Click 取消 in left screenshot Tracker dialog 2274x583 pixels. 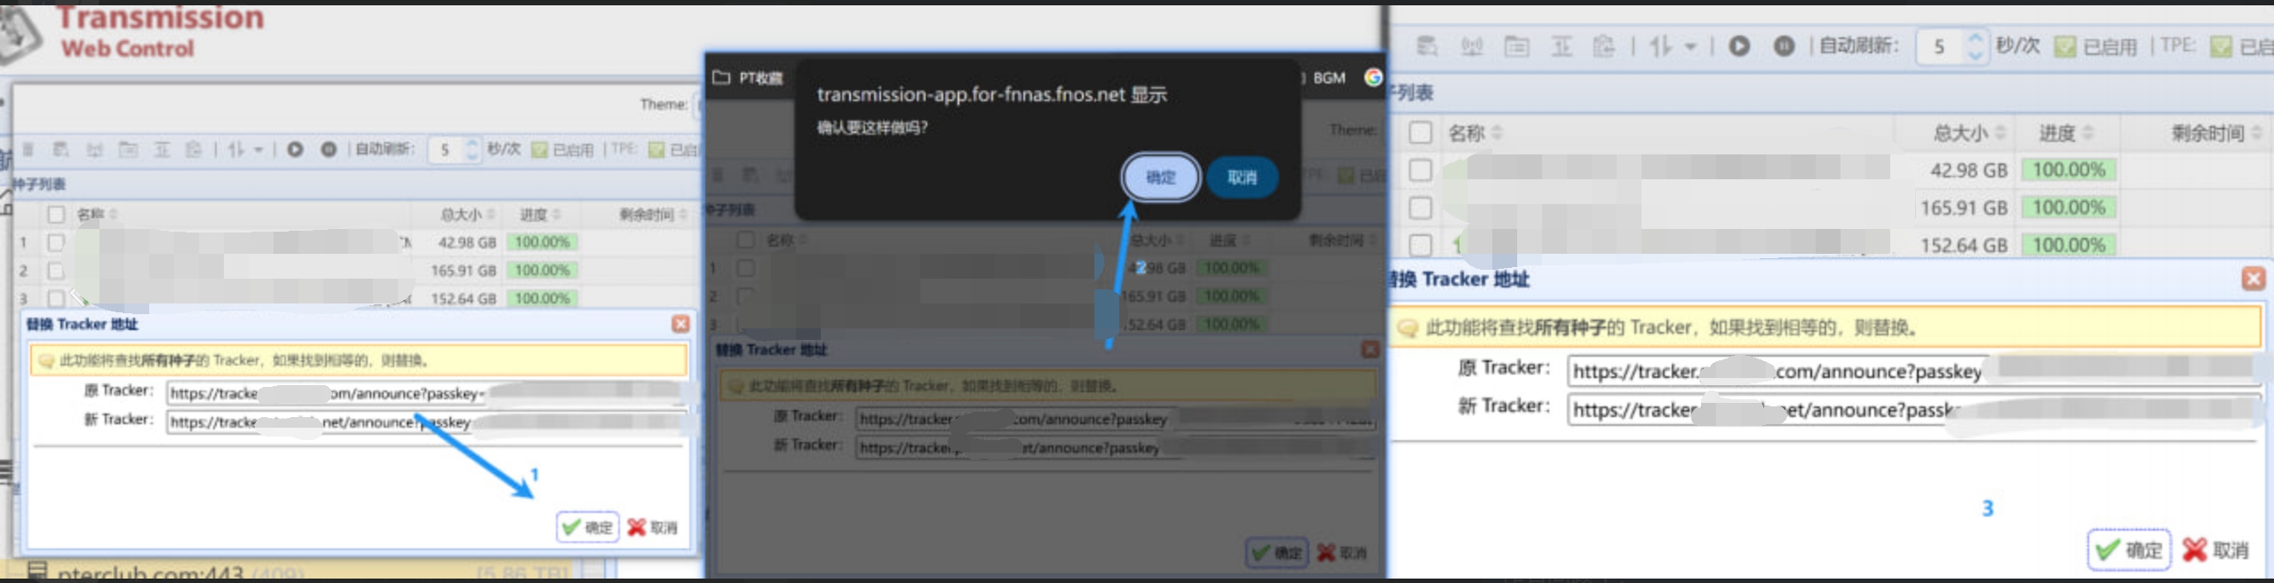[x=652, y=527]
